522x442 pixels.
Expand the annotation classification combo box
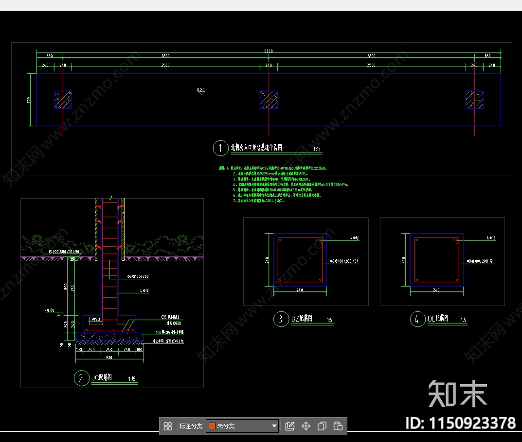[x=242, y=426]
